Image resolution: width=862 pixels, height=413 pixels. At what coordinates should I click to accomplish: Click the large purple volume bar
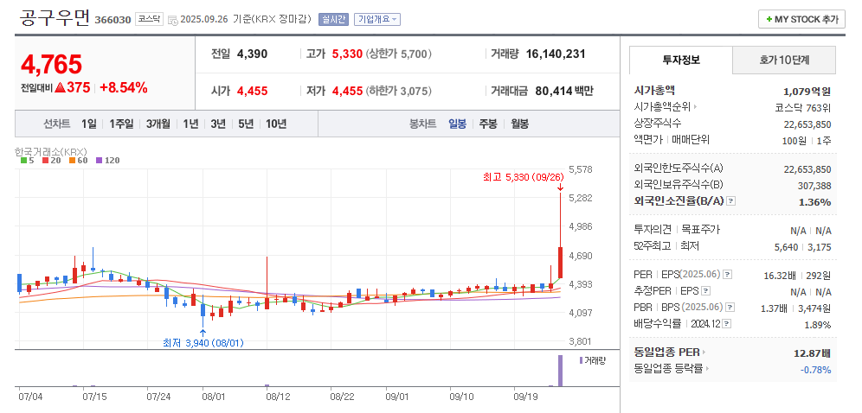pos(560,371)
